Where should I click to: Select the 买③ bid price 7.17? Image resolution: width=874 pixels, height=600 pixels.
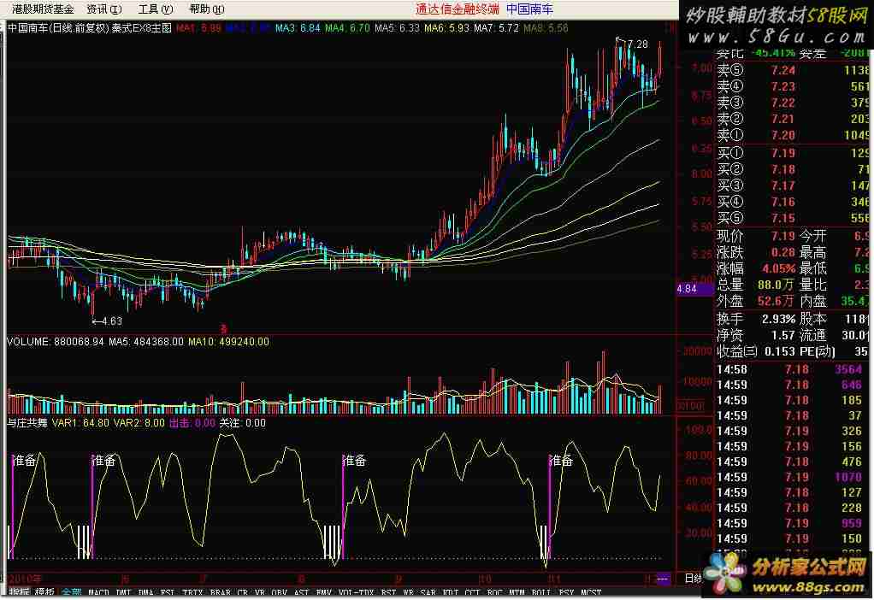coord(783,185)
